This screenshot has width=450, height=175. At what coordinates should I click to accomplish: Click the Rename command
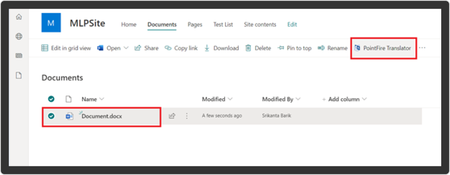[x=333, y=48]
